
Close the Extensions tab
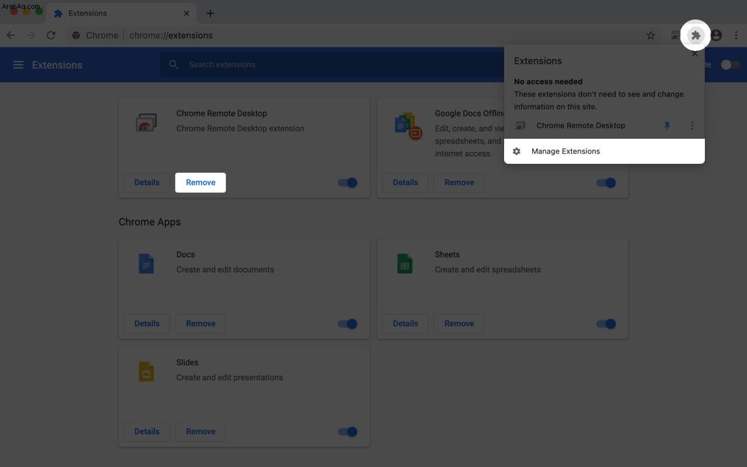[x=186, y=13]
